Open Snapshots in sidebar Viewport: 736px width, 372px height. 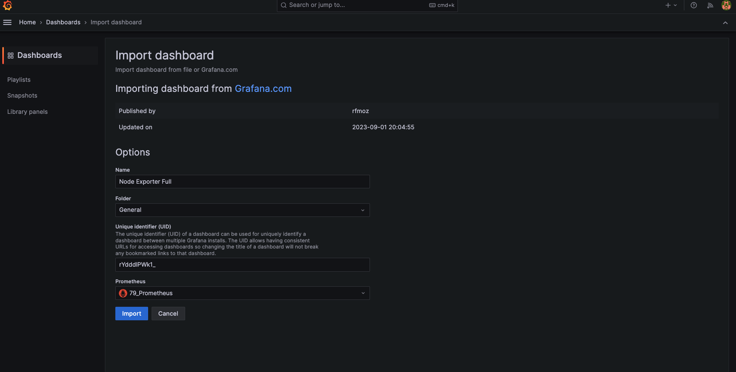click(22, 96)
